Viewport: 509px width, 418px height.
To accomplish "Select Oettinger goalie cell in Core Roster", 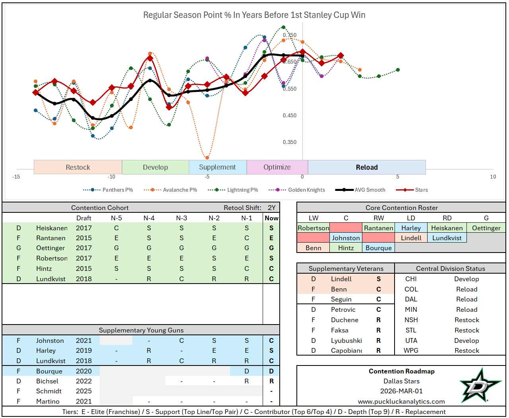I will pos(486,228).
